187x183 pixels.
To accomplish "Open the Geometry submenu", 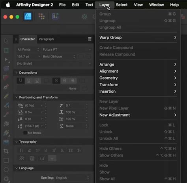I will [x=138, y=78].
